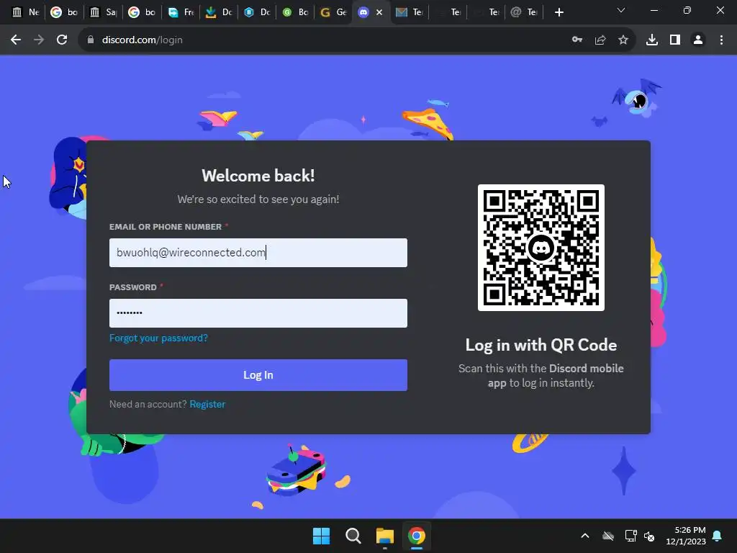Click the Chrome taskbar icon
The height and width of the screenshot is (553, 737).
[417, 536]
